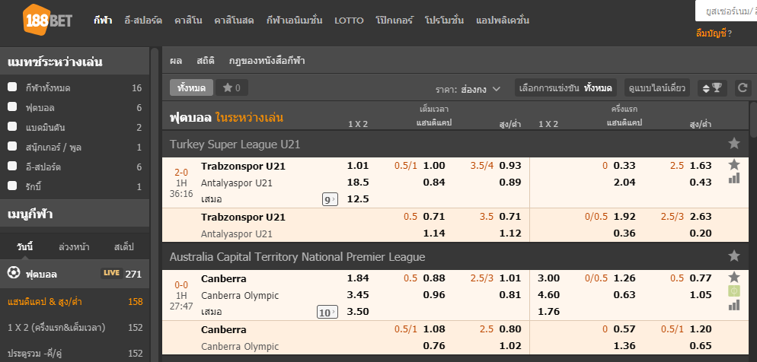This screenshot has height=362, width=757.
Task: Open the green live pitch icon for Canberra
Action: click(734, 291)
